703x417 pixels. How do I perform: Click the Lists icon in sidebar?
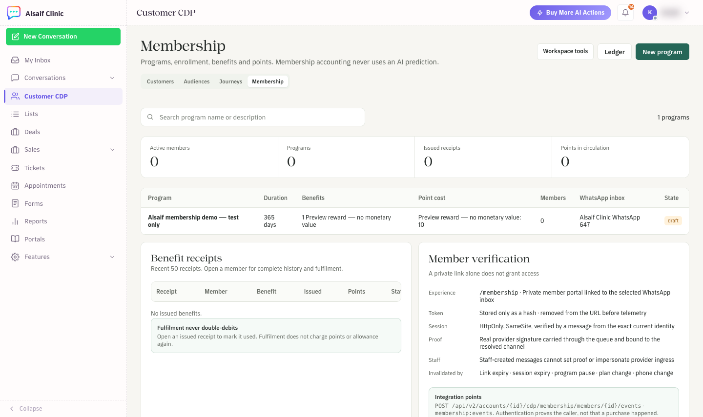pyautogui.click(x=15, y=114)
